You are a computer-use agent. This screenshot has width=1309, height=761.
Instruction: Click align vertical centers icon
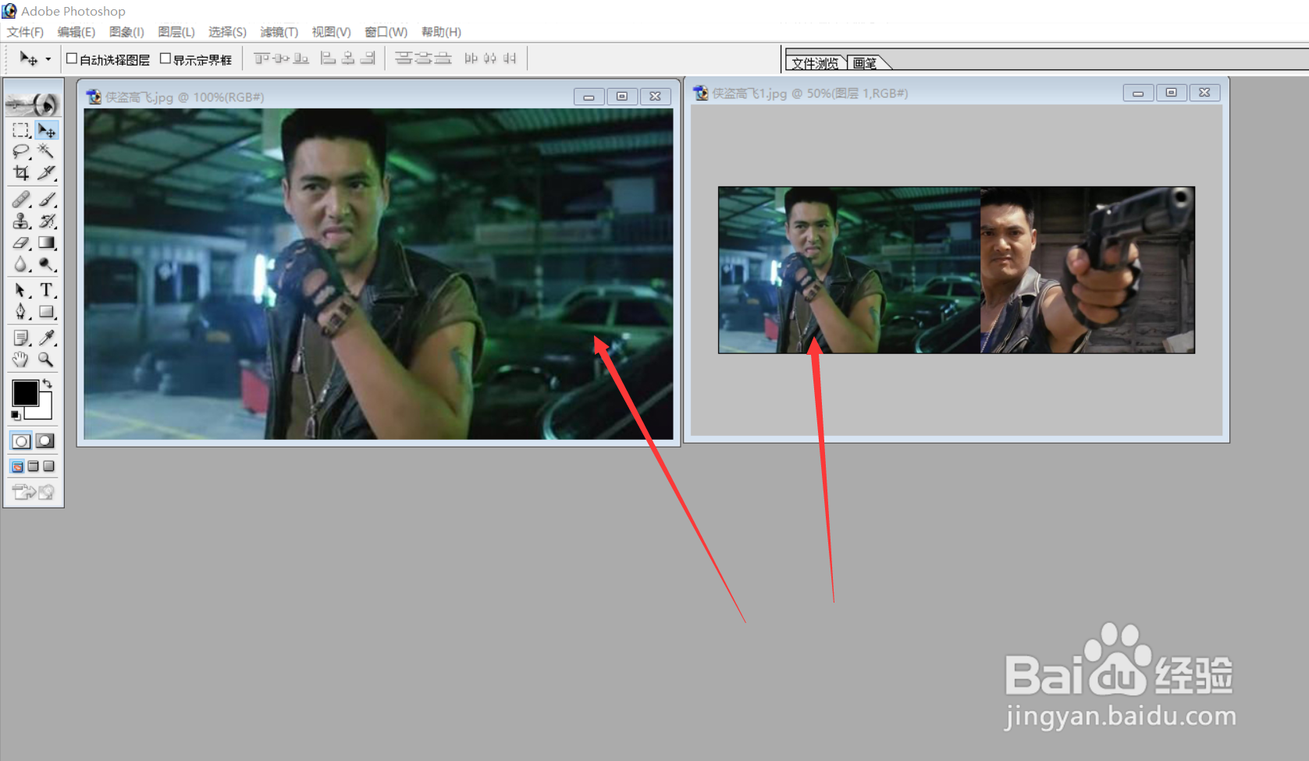281,58
